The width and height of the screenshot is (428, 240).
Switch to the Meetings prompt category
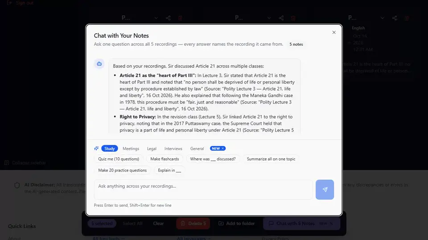[x=131, y=148]
